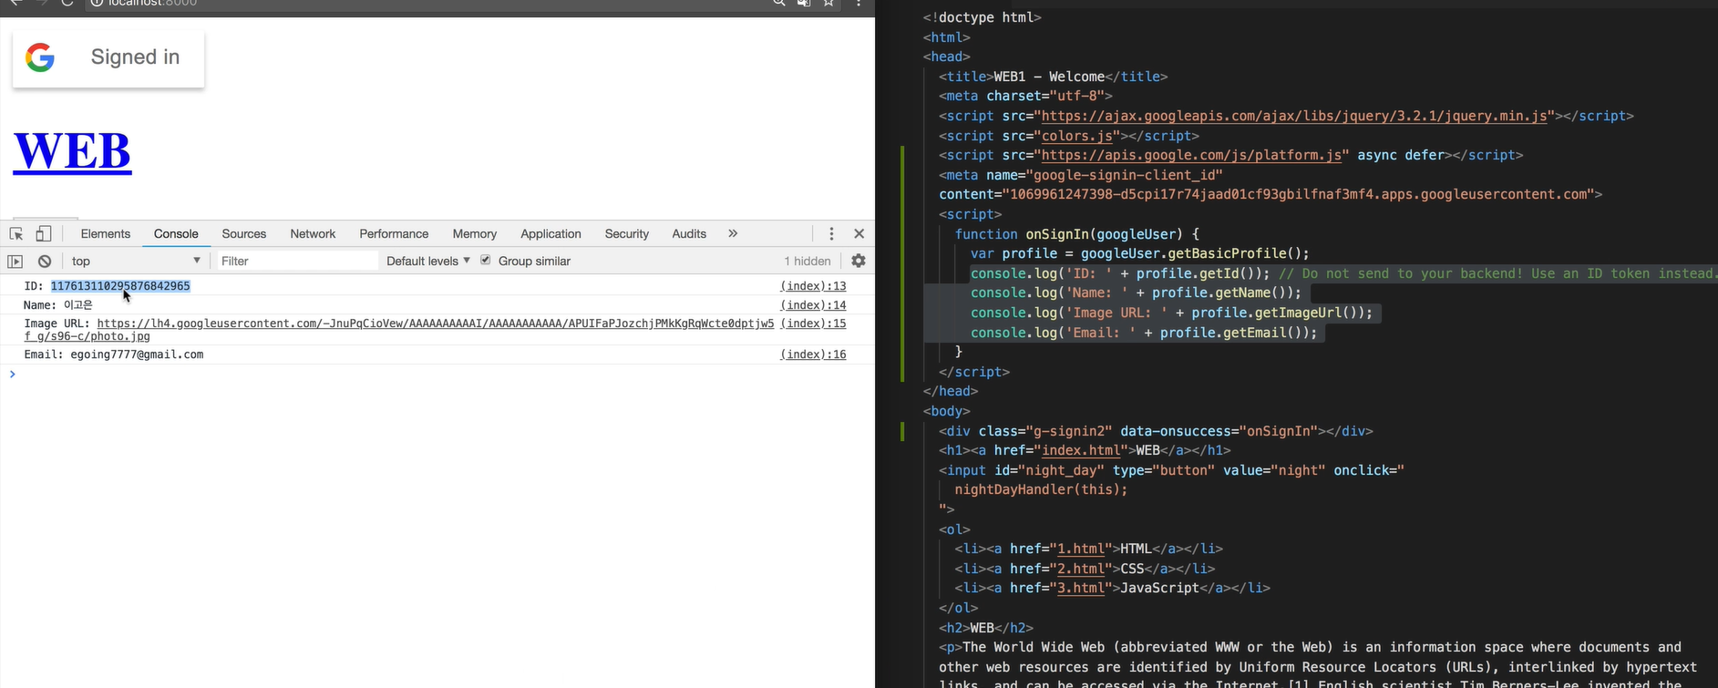Click the apps.googleusercontent.com content value
Screen dimensions: 1718x688
pyautogui.click(x=1298, y=194)
